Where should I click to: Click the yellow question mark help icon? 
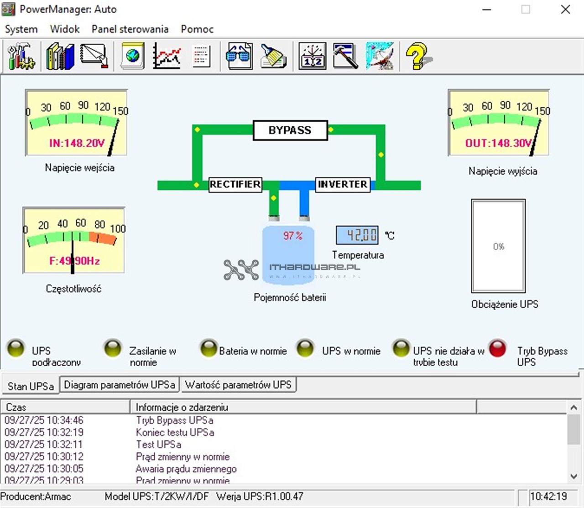click(x=417, y=56)
